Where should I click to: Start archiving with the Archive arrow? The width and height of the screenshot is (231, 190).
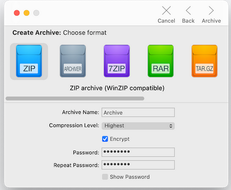[x=211, y=10]
